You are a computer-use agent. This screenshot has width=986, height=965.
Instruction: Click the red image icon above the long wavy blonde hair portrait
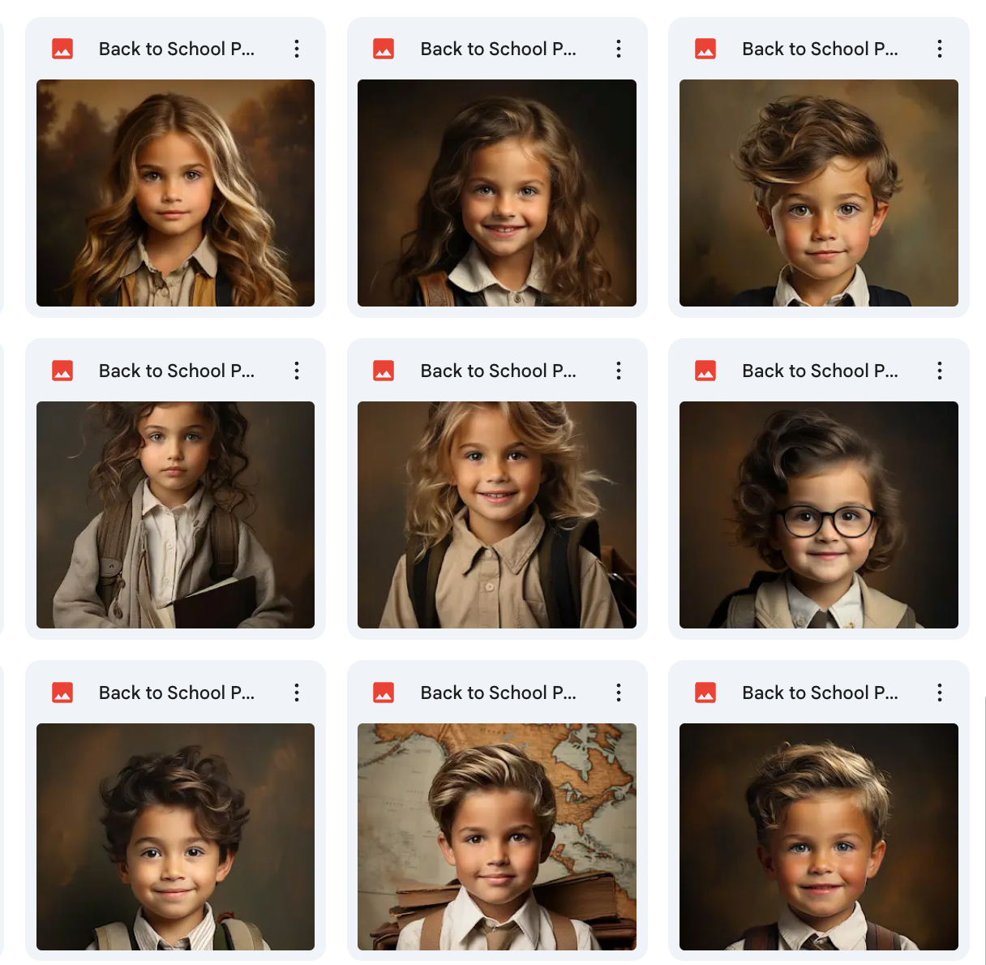(x=62, y=49)
